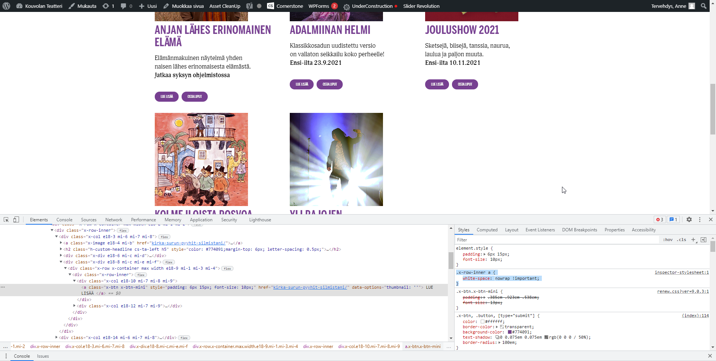Click the WordPress logo in admin bar

[6, 6]
